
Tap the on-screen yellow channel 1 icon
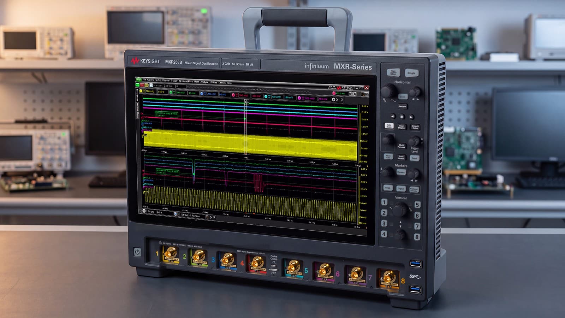[141, 91]
